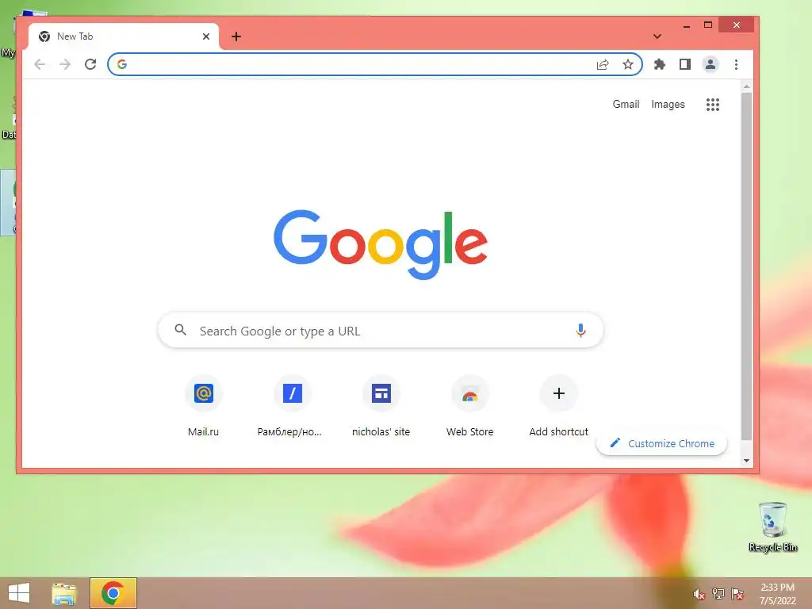Show the side panel
The image size is (812, 609).
point(684,64)
